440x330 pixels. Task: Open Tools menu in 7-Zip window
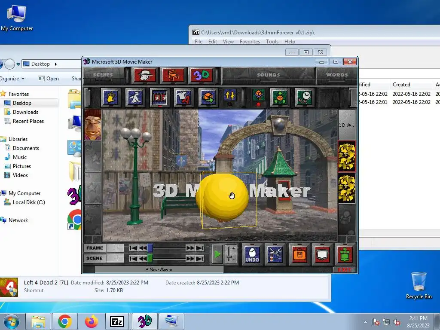272,42
